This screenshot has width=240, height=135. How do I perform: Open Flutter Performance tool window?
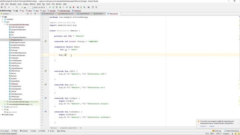tap(232, 131)
